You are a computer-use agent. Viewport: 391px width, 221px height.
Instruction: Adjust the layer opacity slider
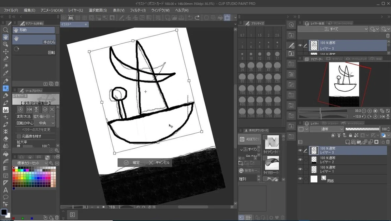pos(362,129)
